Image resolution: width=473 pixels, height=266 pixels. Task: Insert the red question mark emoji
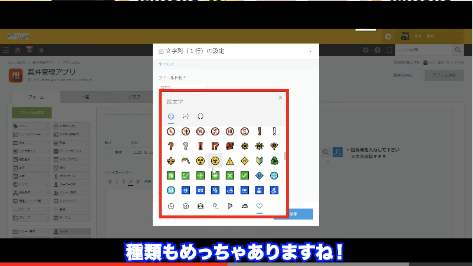point(170,146)
